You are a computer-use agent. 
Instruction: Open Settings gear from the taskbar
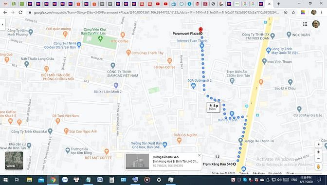coord(159,180)
